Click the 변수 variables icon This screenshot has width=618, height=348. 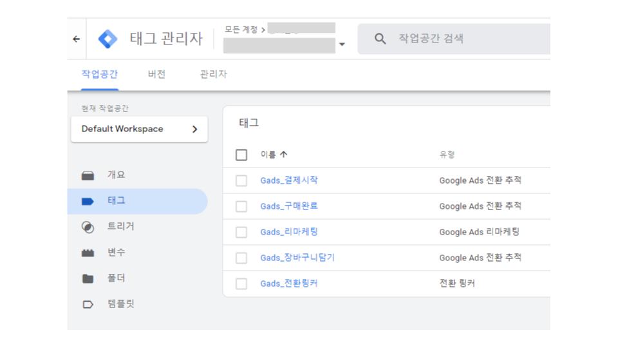pos(88,253)
